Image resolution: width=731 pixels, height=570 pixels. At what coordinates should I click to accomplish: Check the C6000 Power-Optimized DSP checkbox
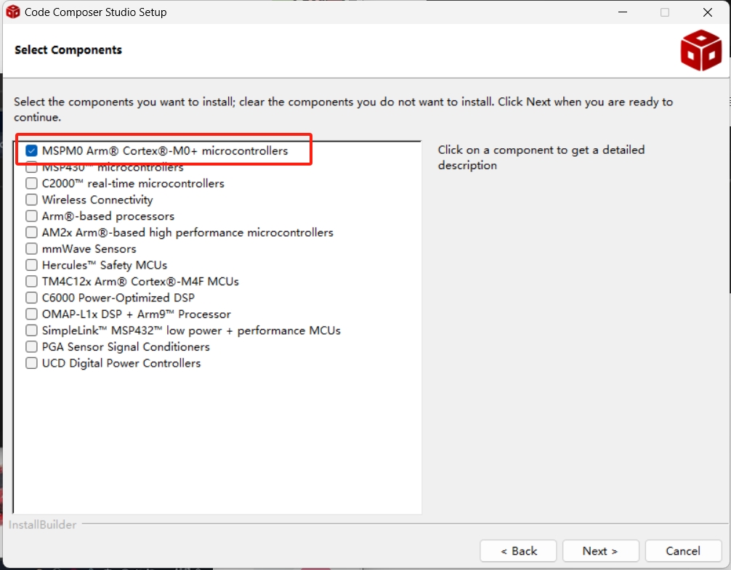[x=31, y=297]
